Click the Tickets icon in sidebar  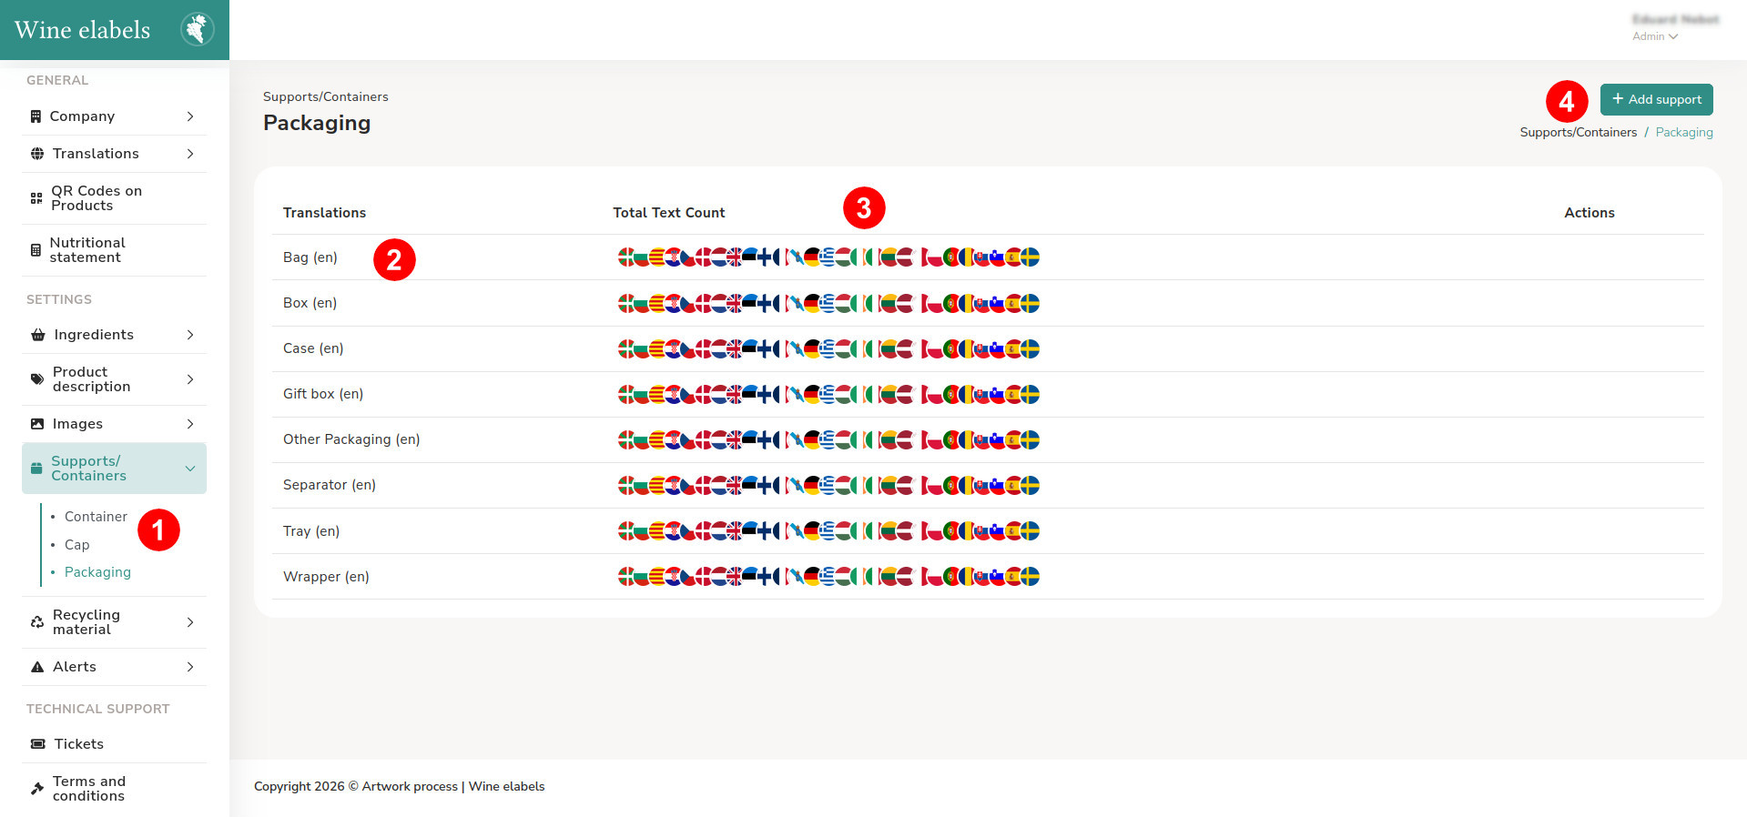(38, 744)
